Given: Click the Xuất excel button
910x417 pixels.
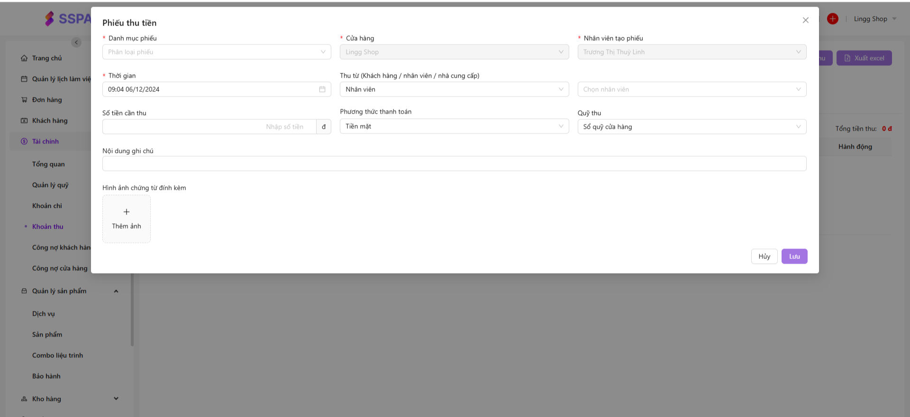Looking at the screenshot, I should (864, 58).
